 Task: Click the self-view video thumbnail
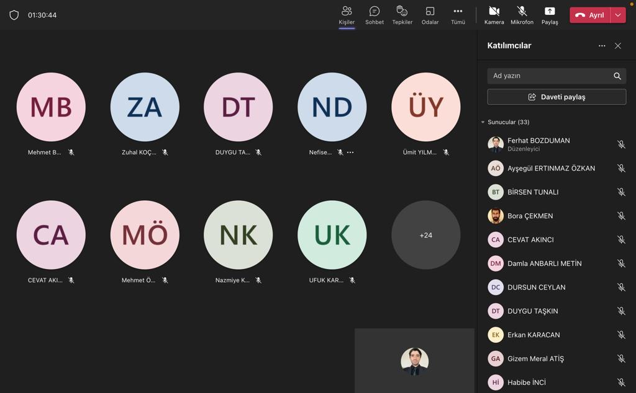click(414, 361)
